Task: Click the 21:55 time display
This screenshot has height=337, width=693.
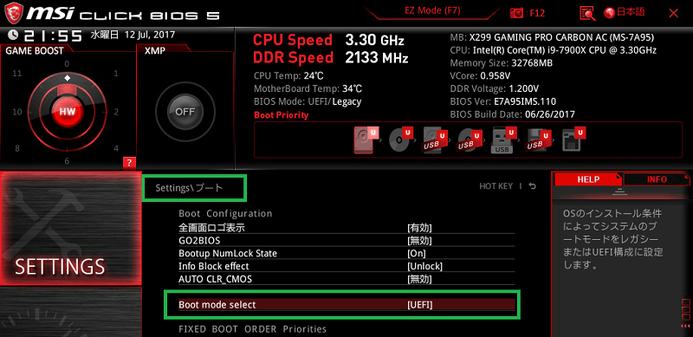Action: (53, 36)
